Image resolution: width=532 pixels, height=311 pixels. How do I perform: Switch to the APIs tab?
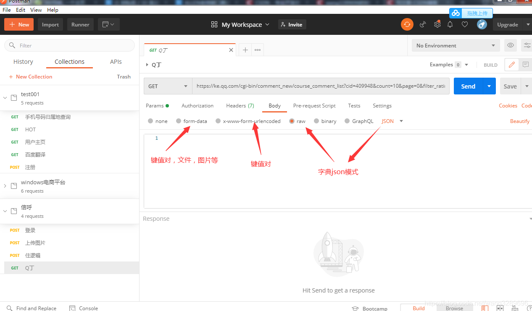[x=116, y=62]
